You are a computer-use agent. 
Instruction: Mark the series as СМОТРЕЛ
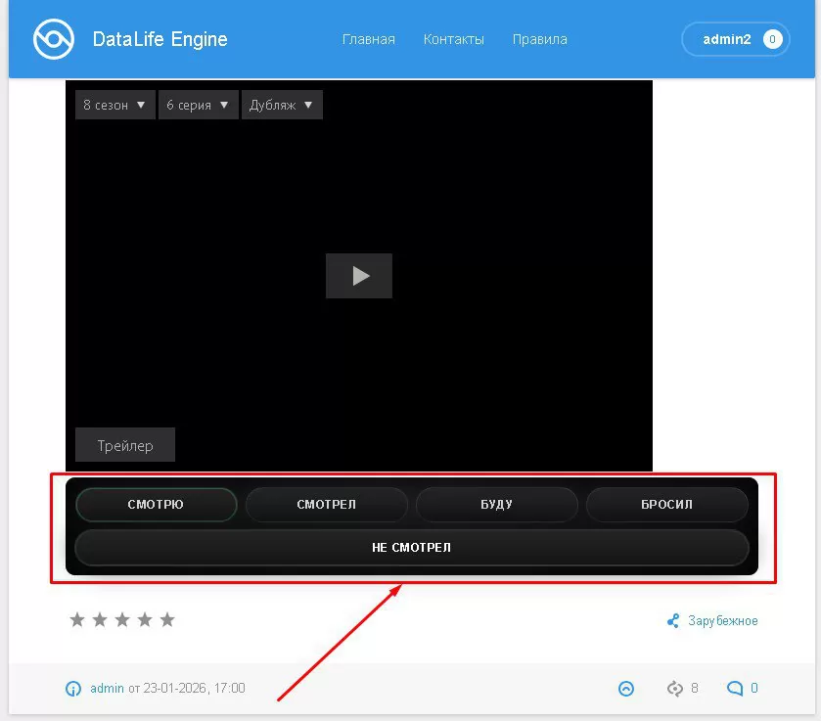(x=326, y=505)
